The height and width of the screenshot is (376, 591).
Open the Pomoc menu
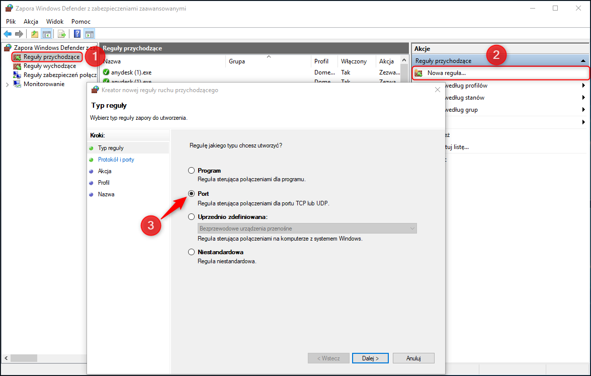click(x=81, y=22)
